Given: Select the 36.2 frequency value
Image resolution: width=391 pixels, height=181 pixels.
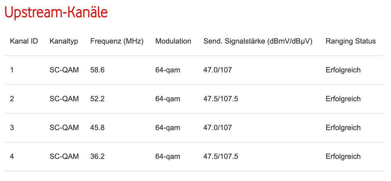Looking at the screenshot, I should pyautogui.click(x=97, y=156).
